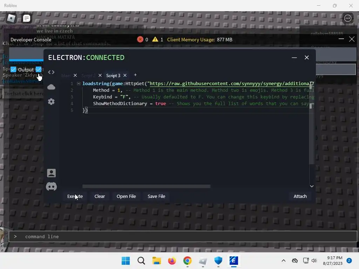Click the githubusercontent URL in line 1

[x=232, y=83]
